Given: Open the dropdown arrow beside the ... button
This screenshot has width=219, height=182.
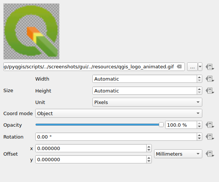Looking at the screenshot, I should click(200, 67).
